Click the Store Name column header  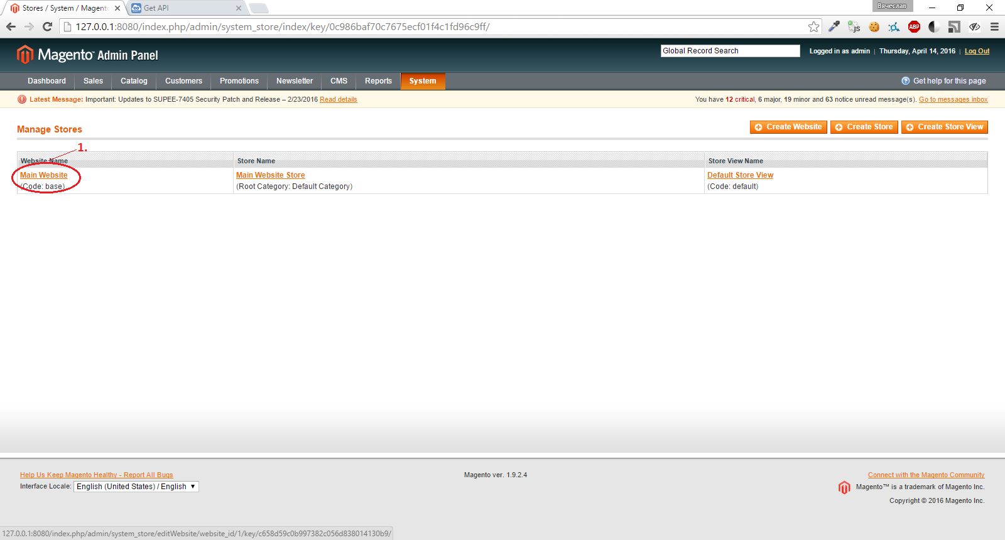coord(469,161)
